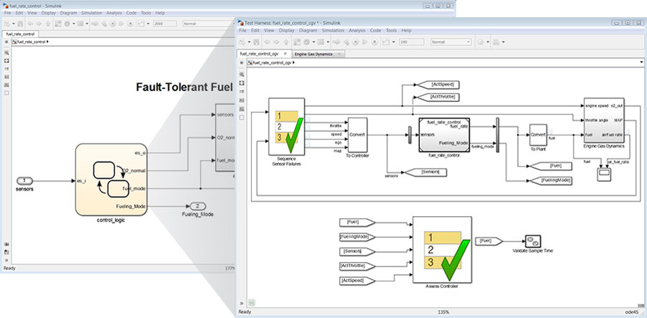Open Library Browser in Test Harness toolbar
This screenshot has height=318, width=647.
[x=297, y=42]
